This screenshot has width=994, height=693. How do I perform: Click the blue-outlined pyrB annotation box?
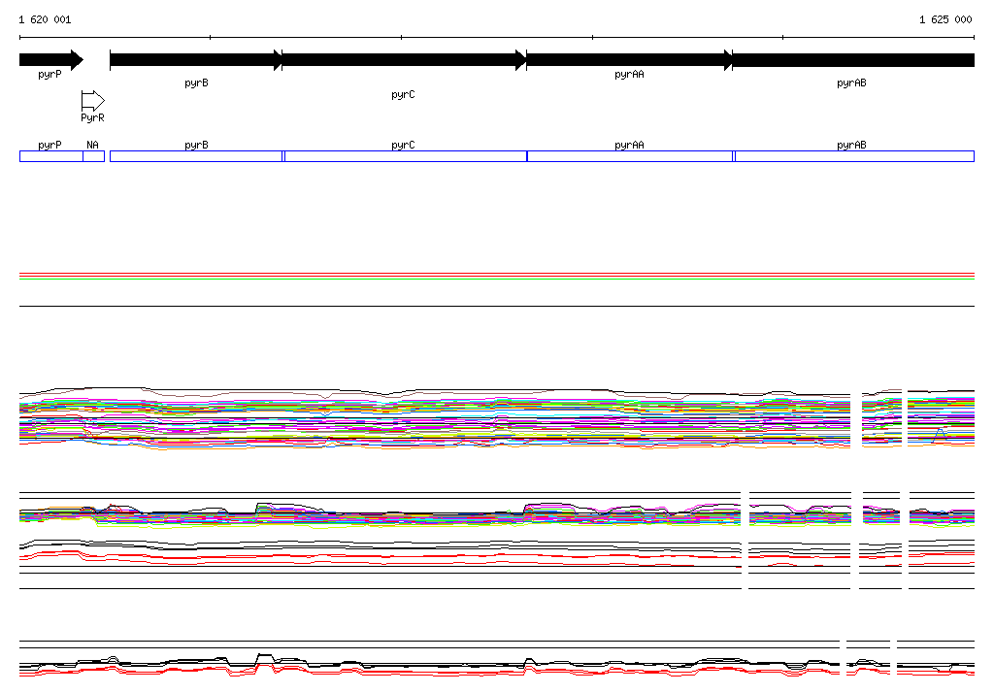pyautogui.click(x=195, y=156)
